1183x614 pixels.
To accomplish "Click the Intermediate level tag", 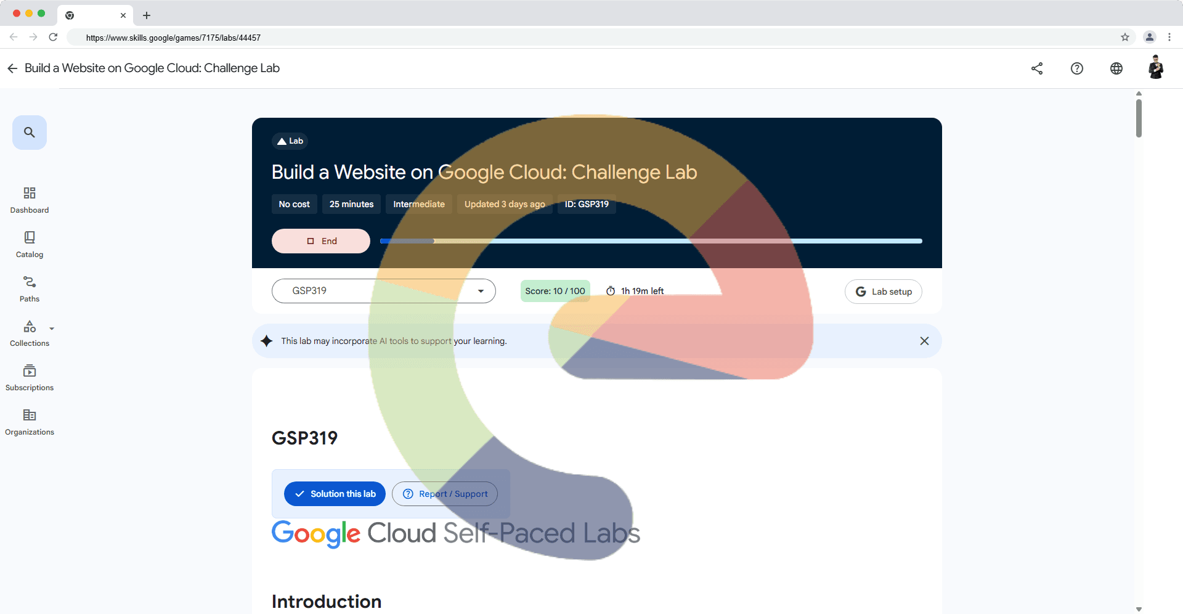I will (419, 204).
